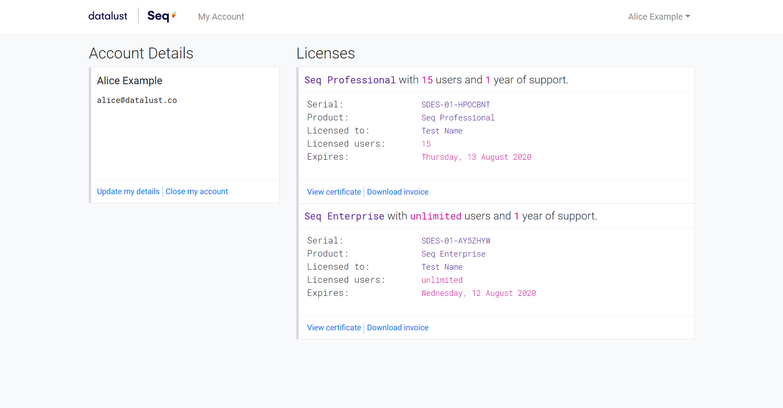Select serial SDES-01-HPOCBNT
The image size is (783, 408).
456,105
